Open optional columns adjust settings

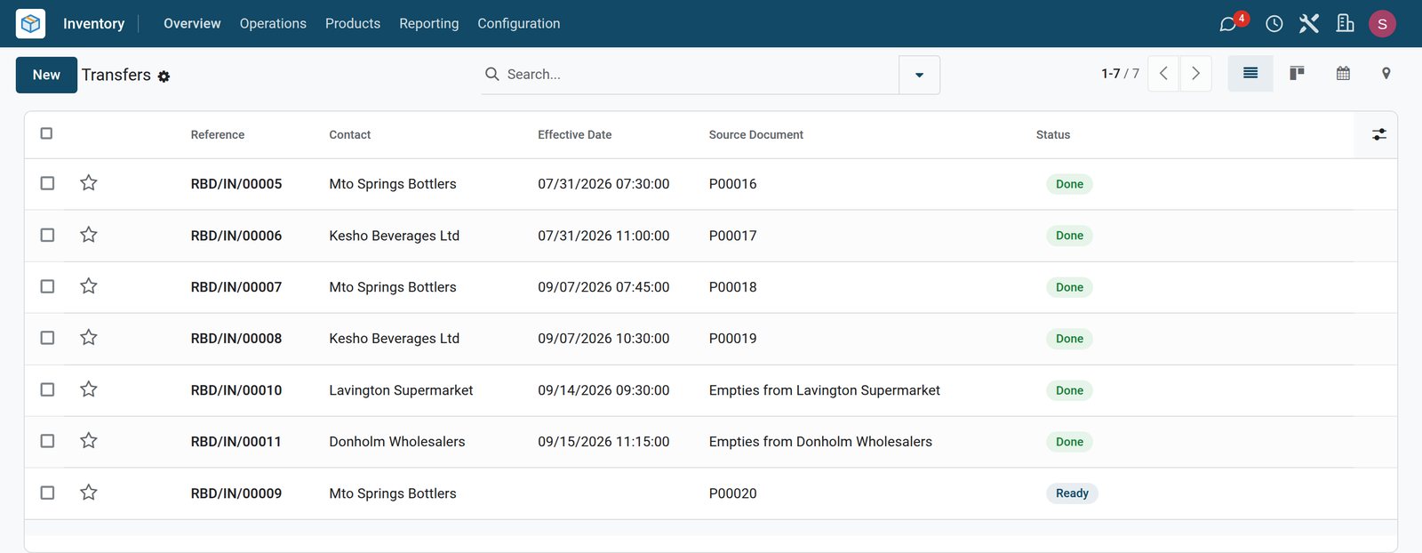[x=1379, y=134]
